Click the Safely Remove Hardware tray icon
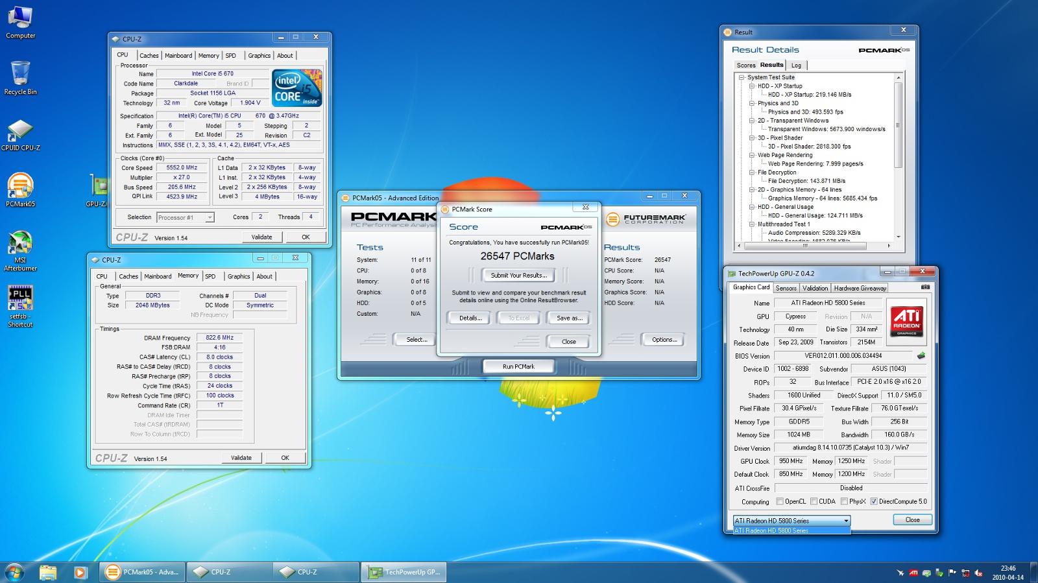Image resolution: width=1038 pixels, height=583 pixels. [x=939, y=573]
